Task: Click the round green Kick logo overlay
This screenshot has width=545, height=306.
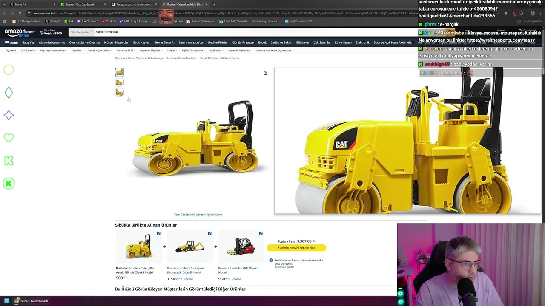Action: pos(9,184)
